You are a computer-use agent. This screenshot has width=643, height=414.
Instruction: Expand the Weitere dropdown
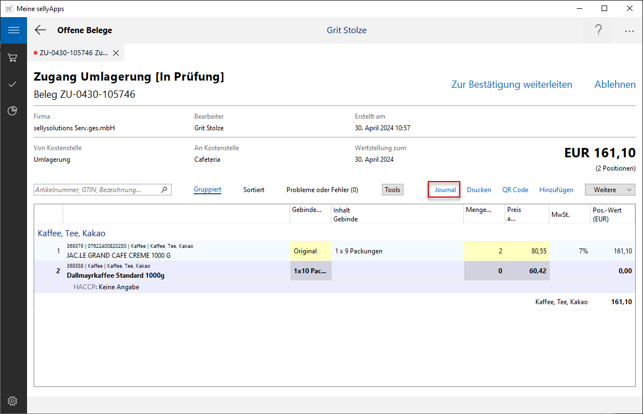(610, 189)
